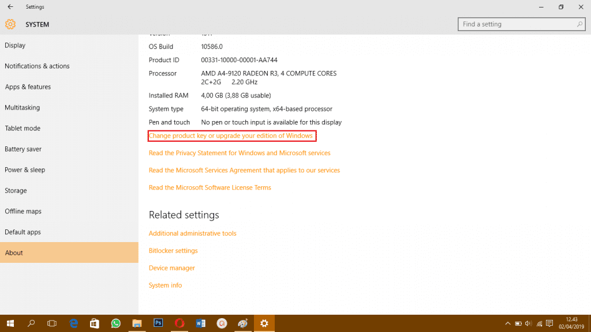Select the About sidebar item
Viewport: 591px width, 332px height.
click(x=69, y=252)
